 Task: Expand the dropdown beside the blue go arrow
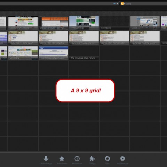[118, 4]
